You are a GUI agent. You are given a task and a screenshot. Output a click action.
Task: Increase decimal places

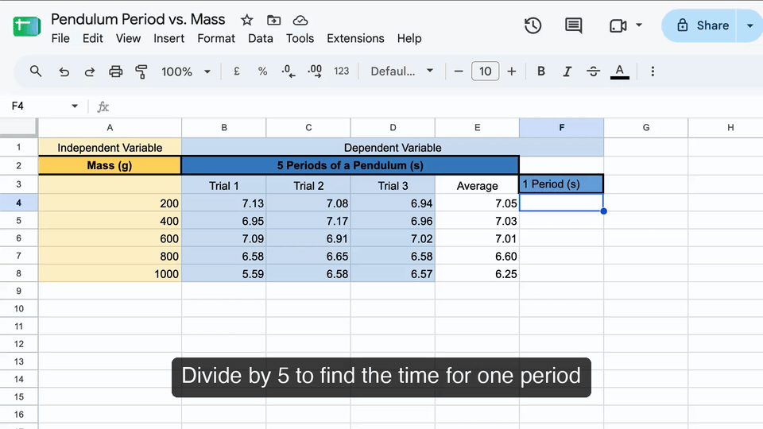[315, 71]
